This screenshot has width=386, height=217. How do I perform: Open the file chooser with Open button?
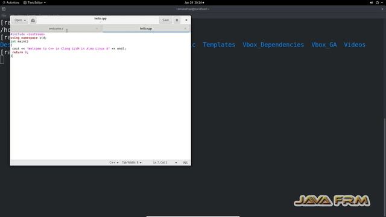(18, 20)
